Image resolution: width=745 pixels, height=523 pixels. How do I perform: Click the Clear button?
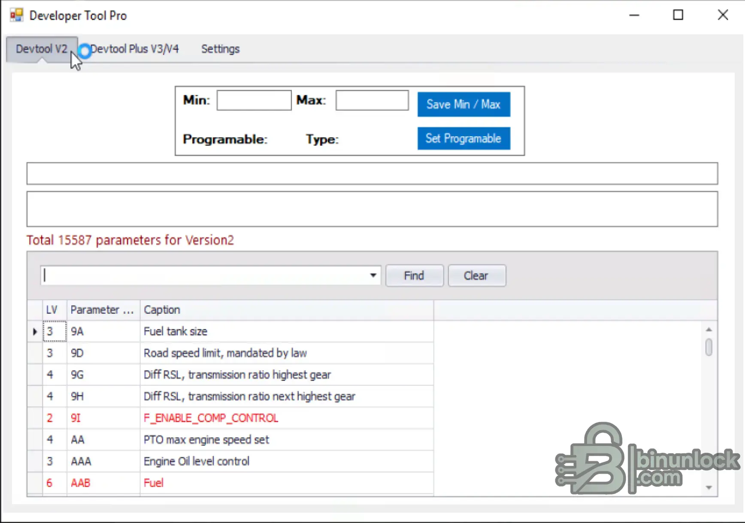point(477,276)
